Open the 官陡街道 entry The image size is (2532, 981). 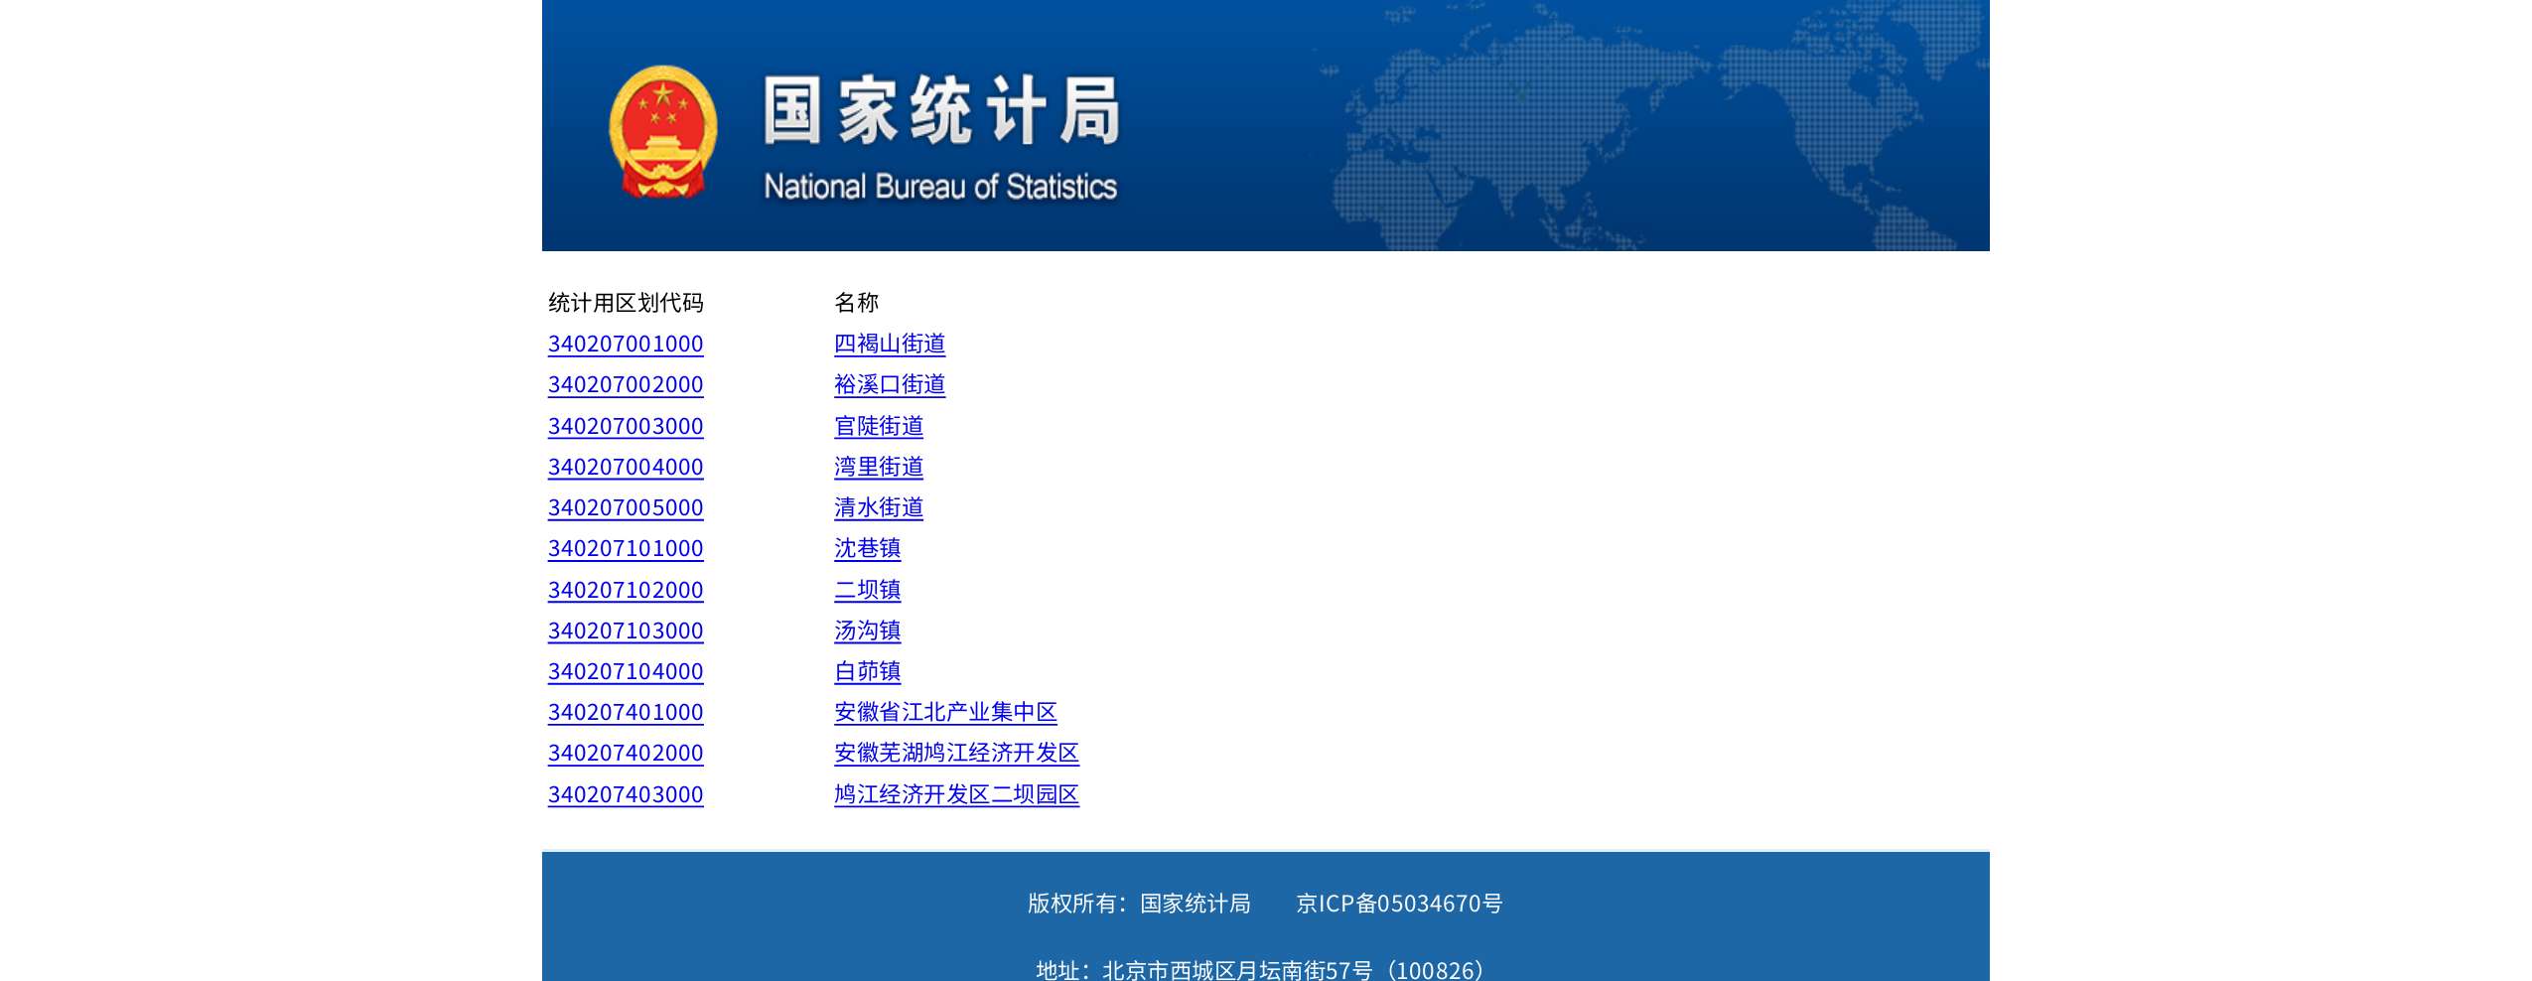point(878,427)
